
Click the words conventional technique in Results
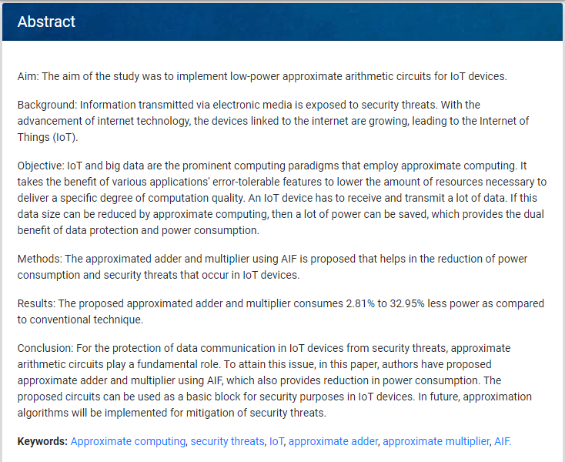click(86, 320)
